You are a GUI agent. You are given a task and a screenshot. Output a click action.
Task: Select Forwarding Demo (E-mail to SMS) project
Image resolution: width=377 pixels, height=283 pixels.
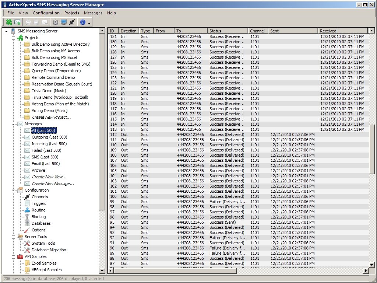click(61, 64)
